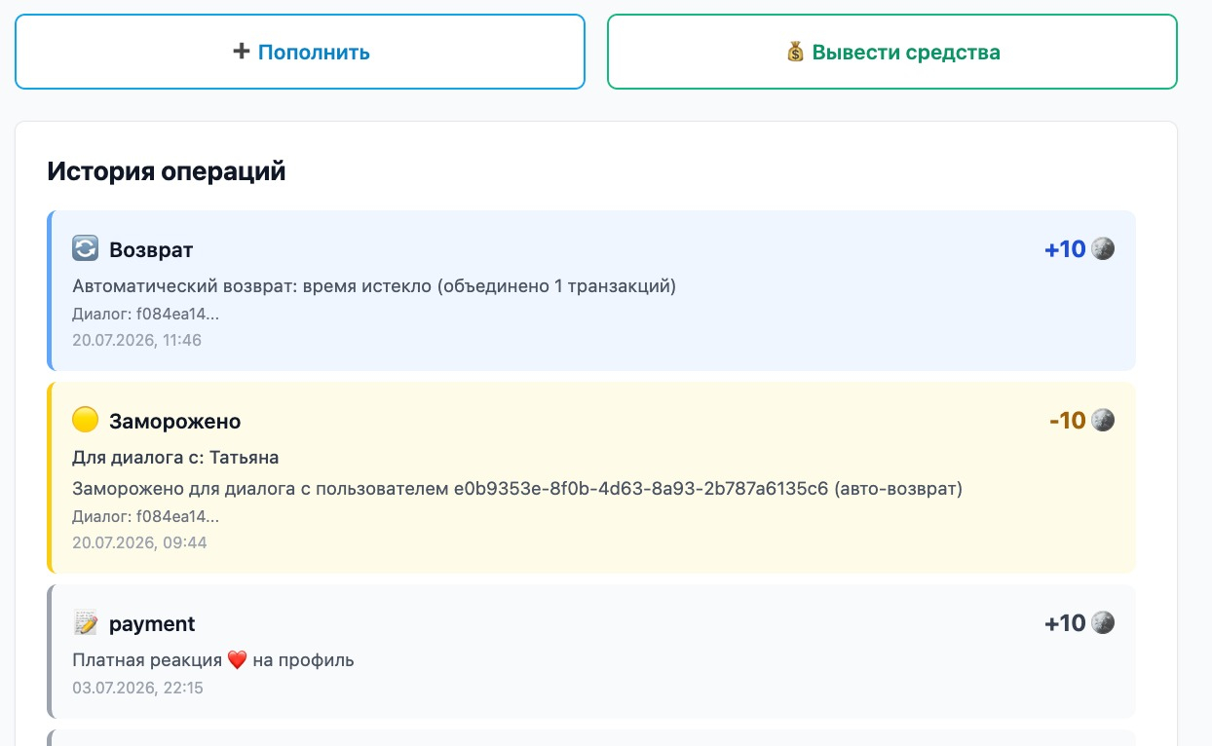Click the yellow circle icon next to Заморожено
Screen dimensions: 1212x746
[86, 421]
